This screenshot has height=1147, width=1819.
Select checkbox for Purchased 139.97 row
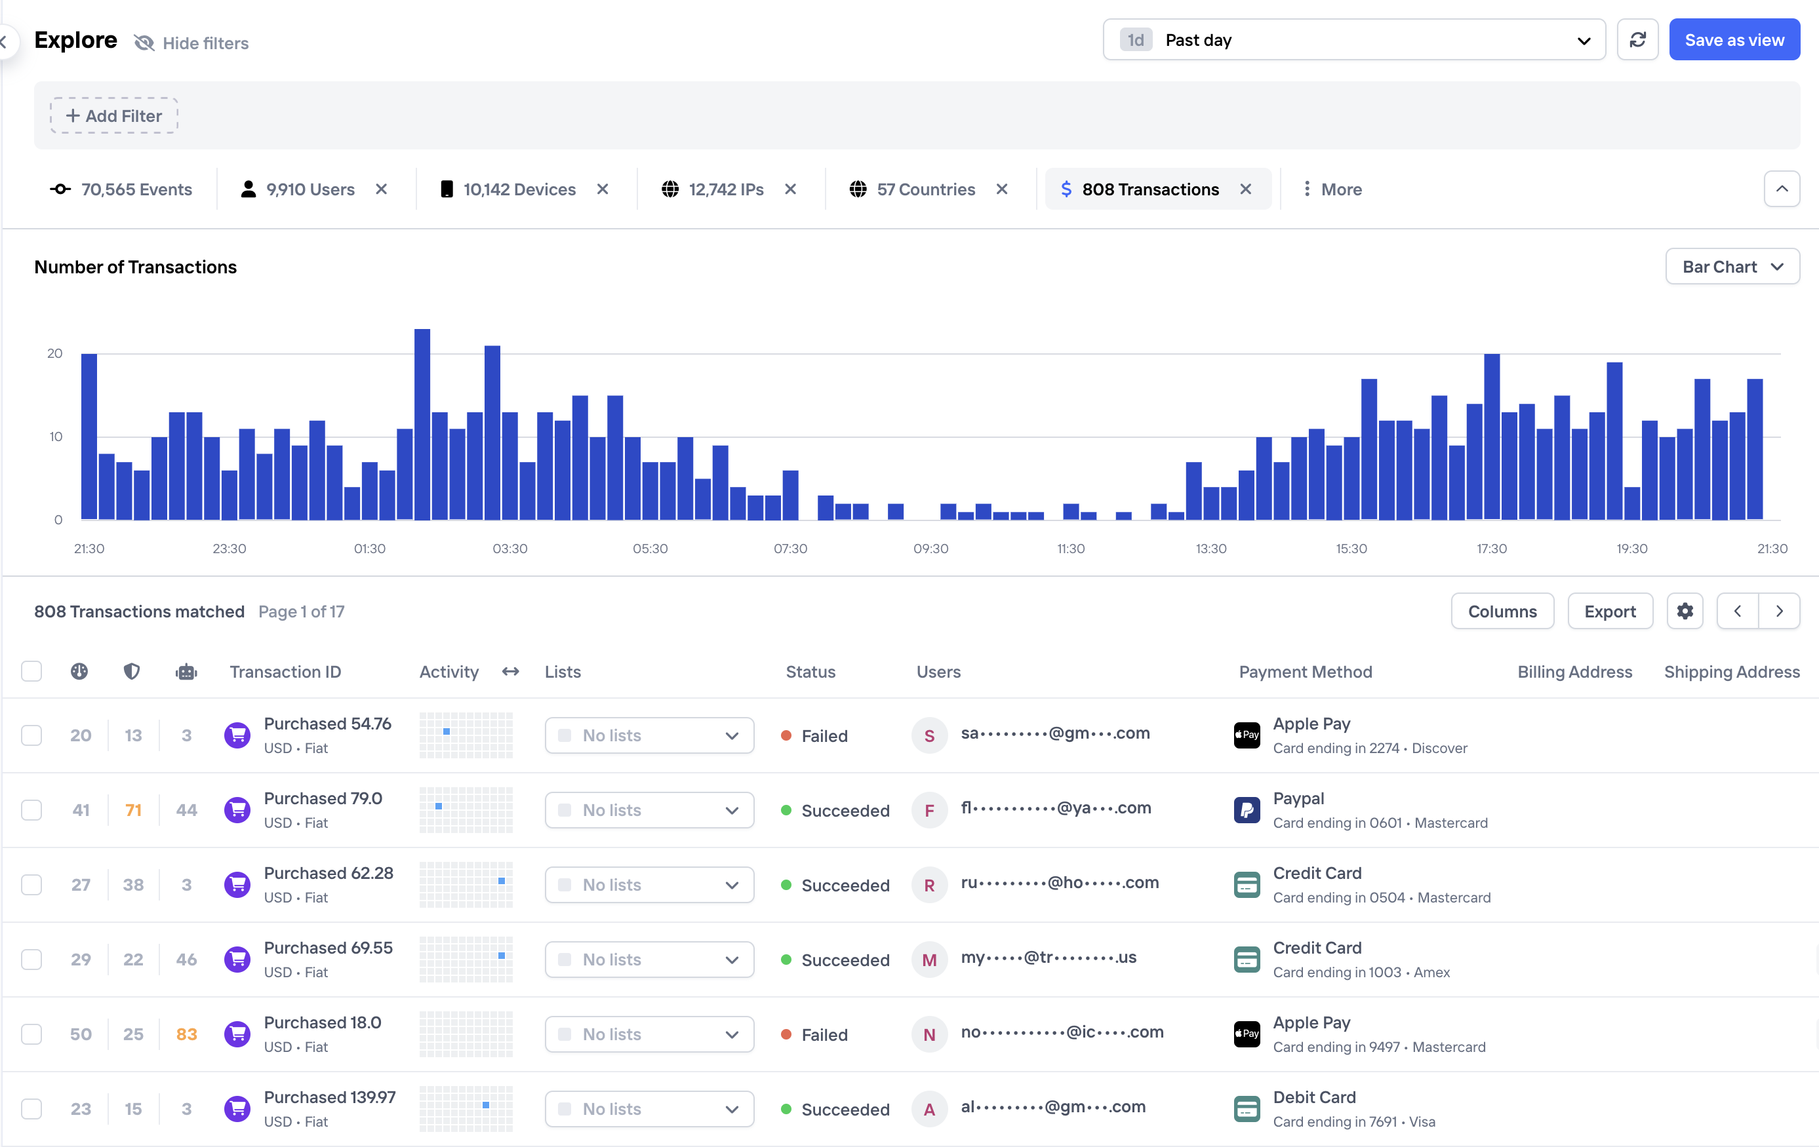[x=31, y=1108]
